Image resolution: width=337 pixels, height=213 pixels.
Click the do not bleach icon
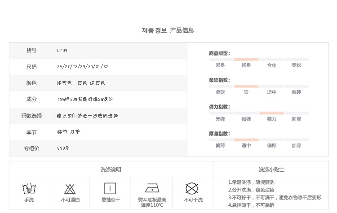tap(70, 189)
